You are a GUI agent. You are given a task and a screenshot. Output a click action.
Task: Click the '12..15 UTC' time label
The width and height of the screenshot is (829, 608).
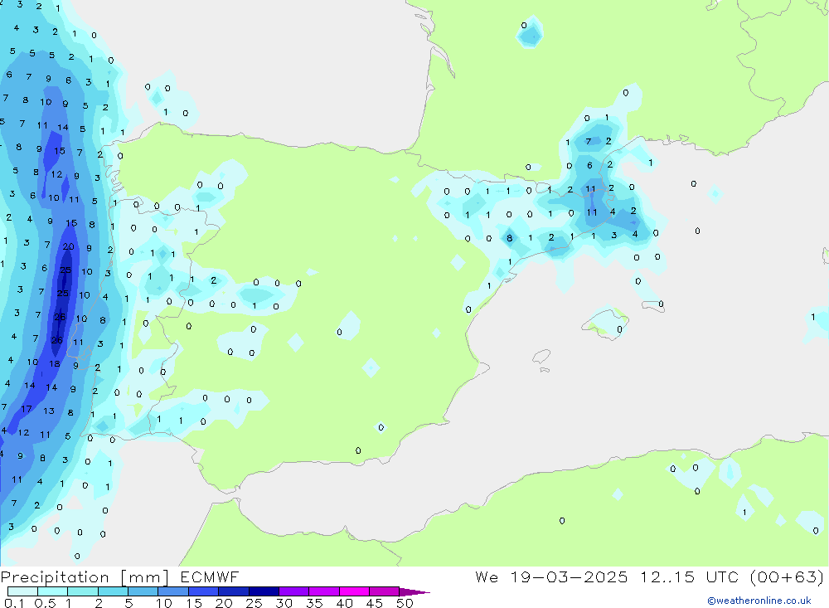[689, 576]
